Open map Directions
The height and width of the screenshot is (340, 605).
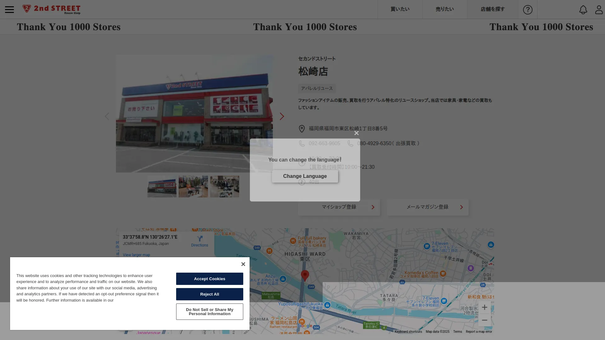(x=199, y=241)
